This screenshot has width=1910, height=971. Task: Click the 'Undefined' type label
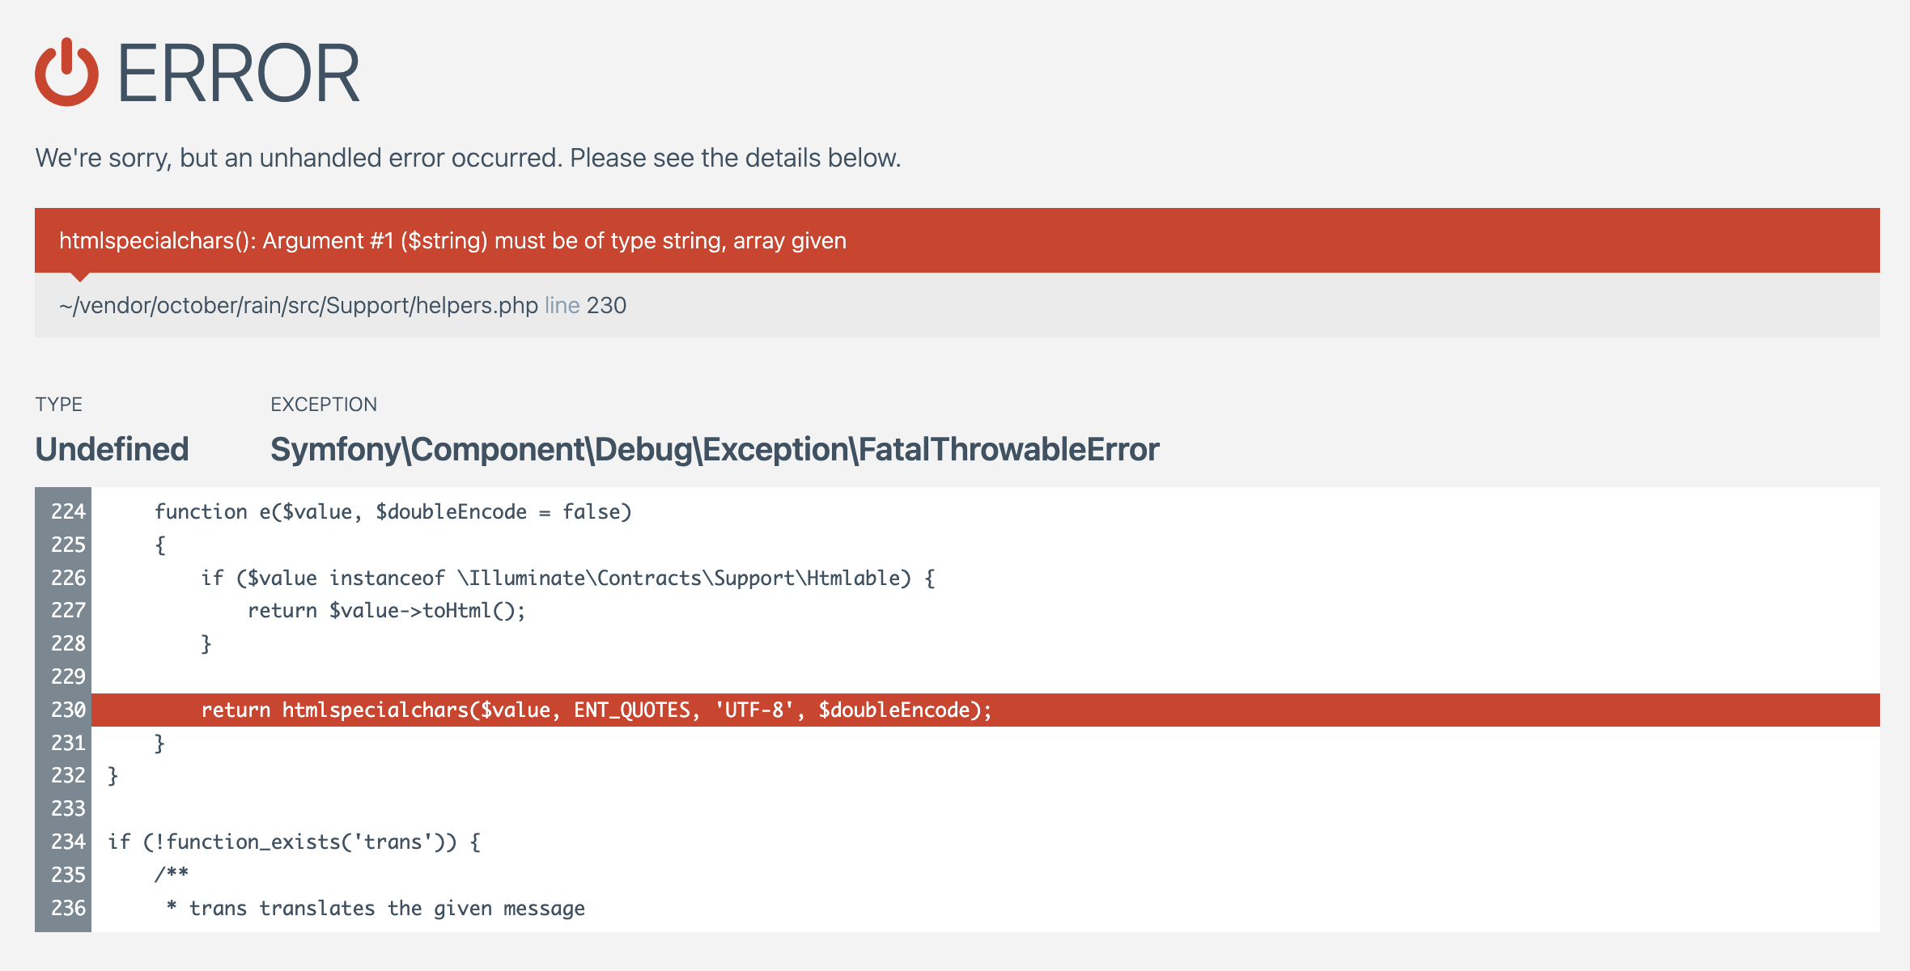pos(112,449)
